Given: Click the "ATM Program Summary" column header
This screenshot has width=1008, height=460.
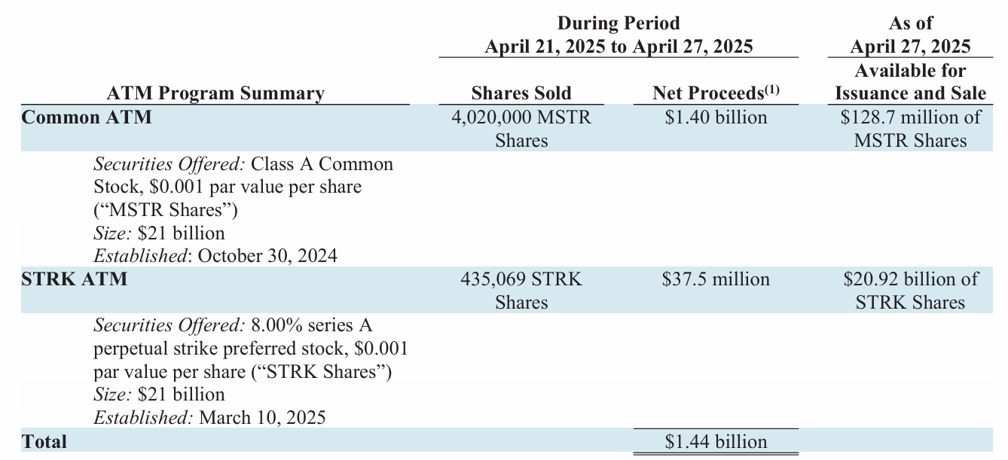Looking at the screenshot, I should [215, 93].
